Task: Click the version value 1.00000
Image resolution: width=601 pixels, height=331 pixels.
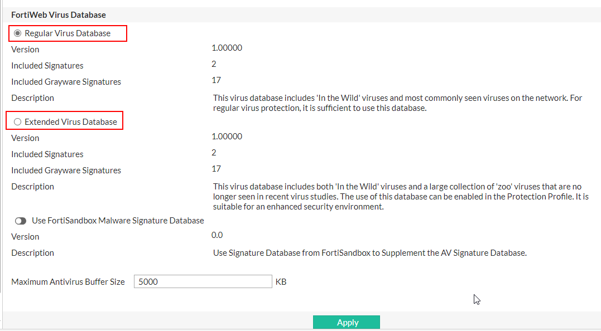Action: coord(227,47)
